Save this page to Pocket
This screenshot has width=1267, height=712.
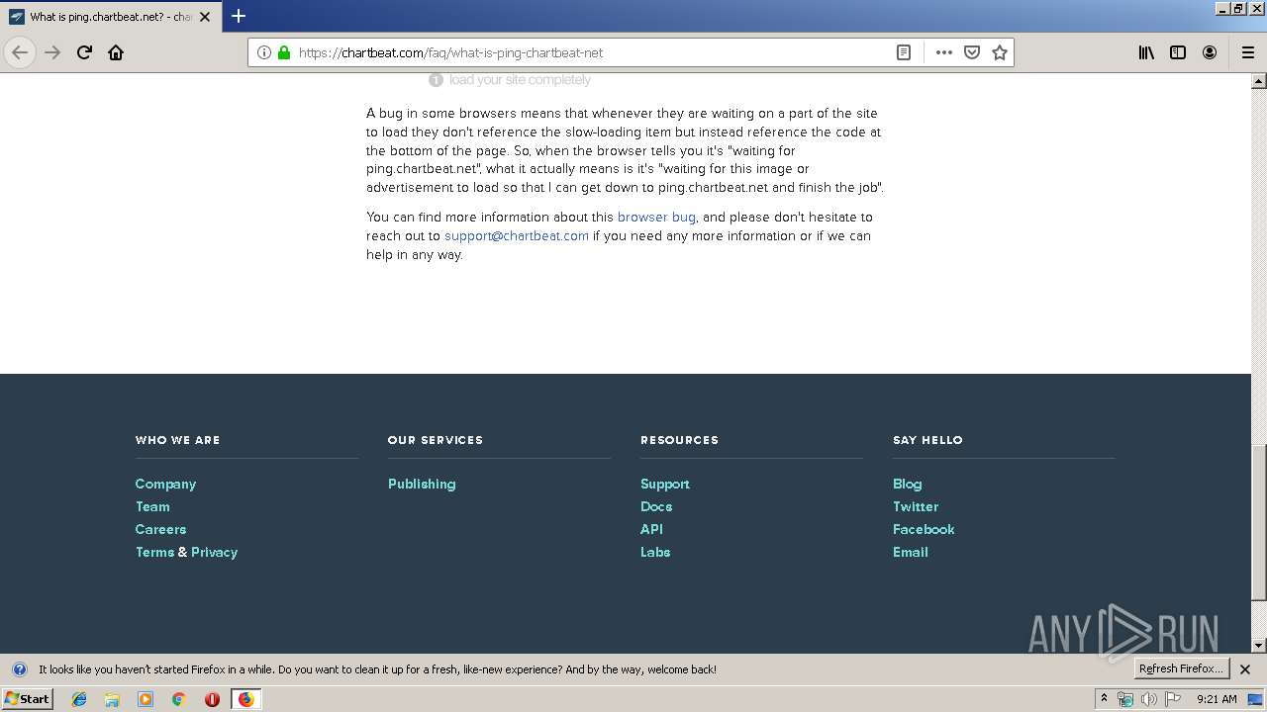tap(972, 52)
